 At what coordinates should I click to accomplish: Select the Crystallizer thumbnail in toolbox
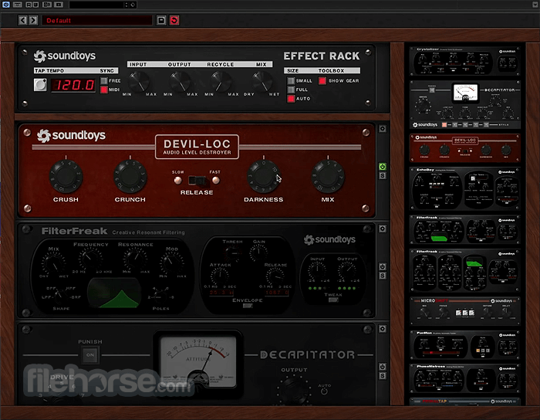pyautogui.click(x=465, y=62)
